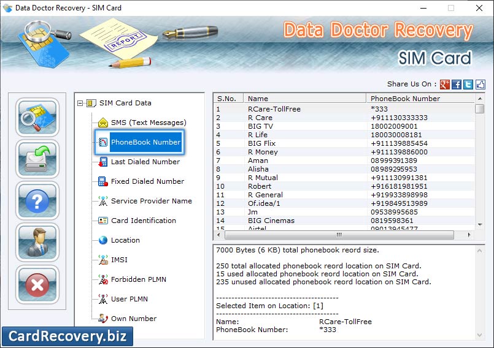
Task: Open the help question mark button
Action: [x=37, y=201]
